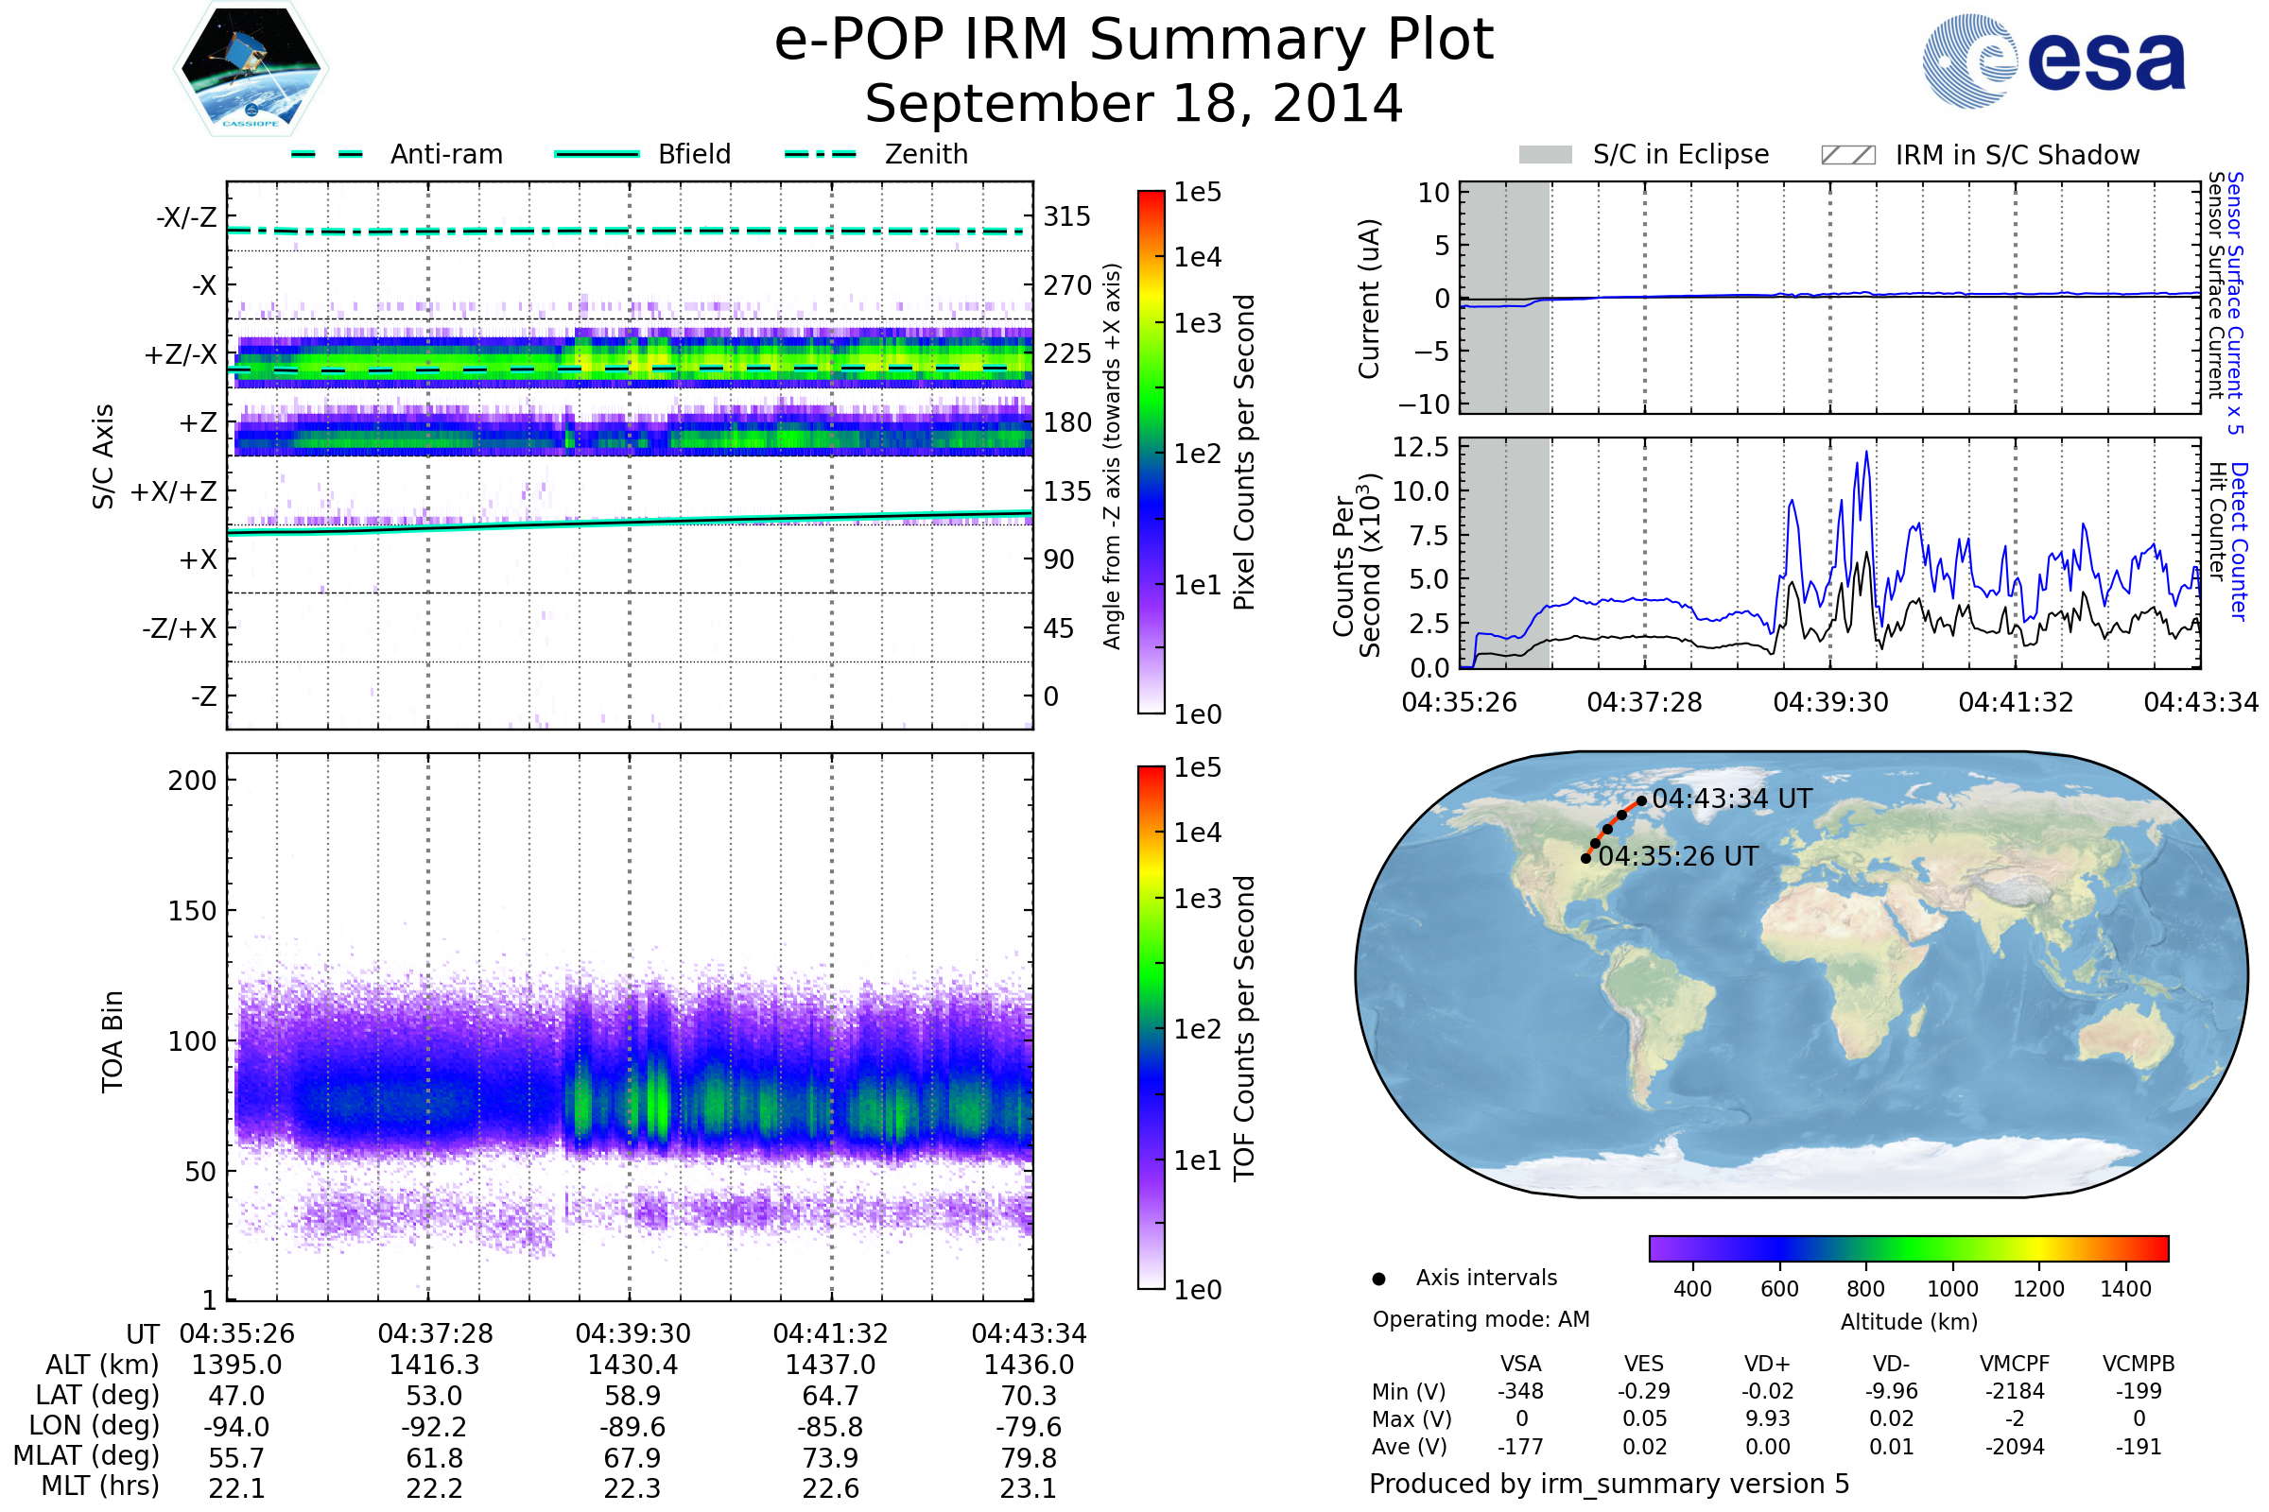Click the ESA logo
This screenshot has height=1512, width=2269.
pos(2054,61)
